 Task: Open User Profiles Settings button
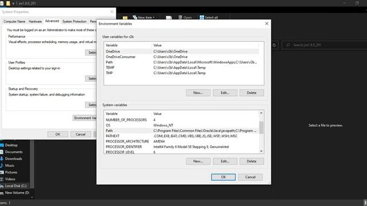pyautogui.click(x=91, y=79)
